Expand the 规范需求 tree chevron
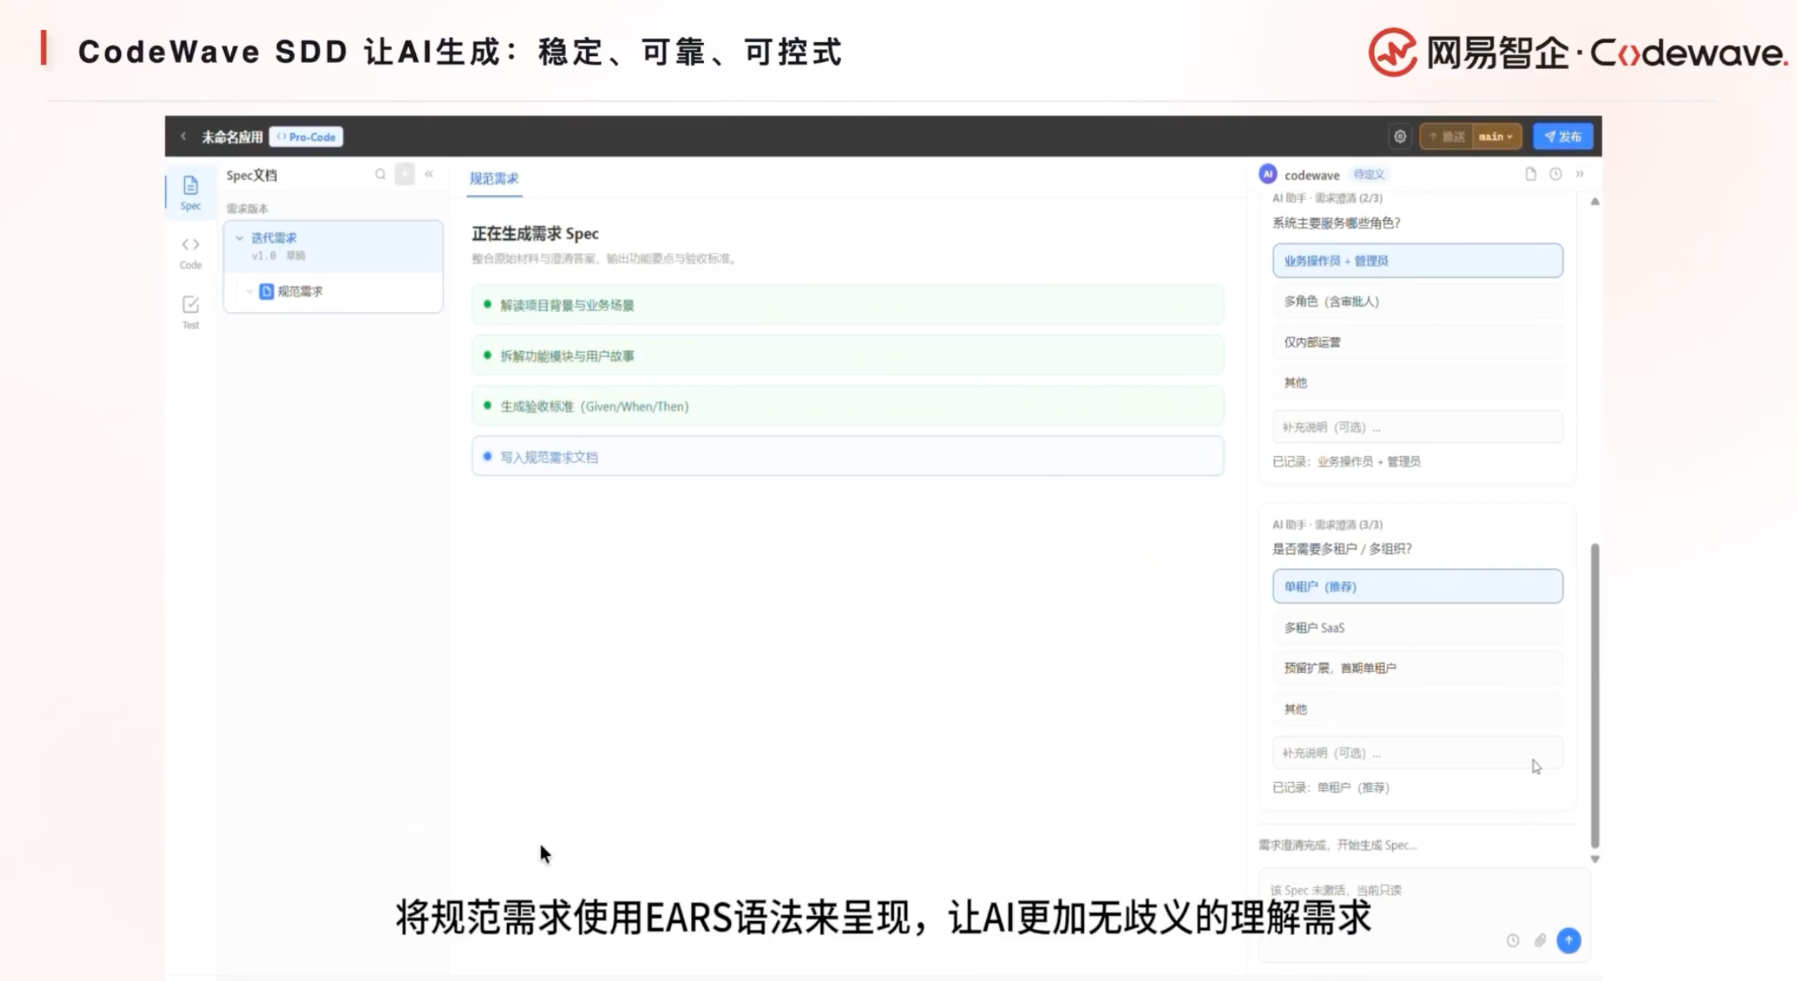This screenshot has width=1797, height=981. tap(249, 292)
